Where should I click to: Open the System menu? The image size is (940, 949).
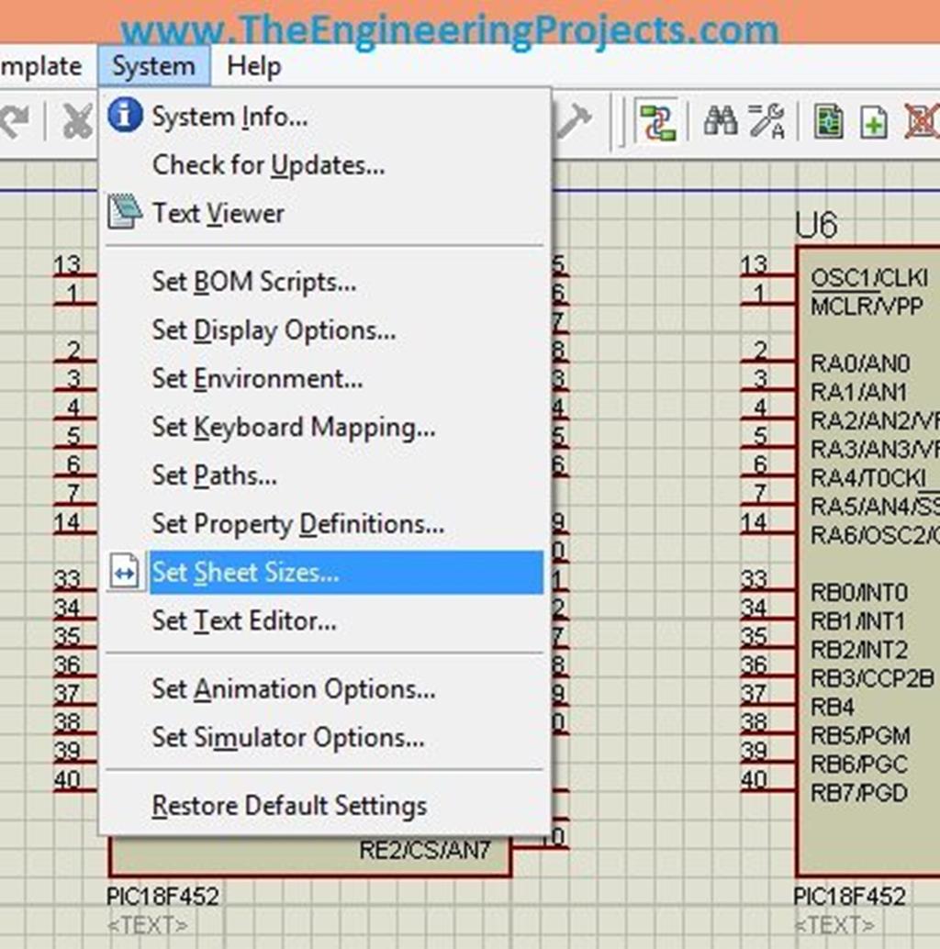(152, 65)
